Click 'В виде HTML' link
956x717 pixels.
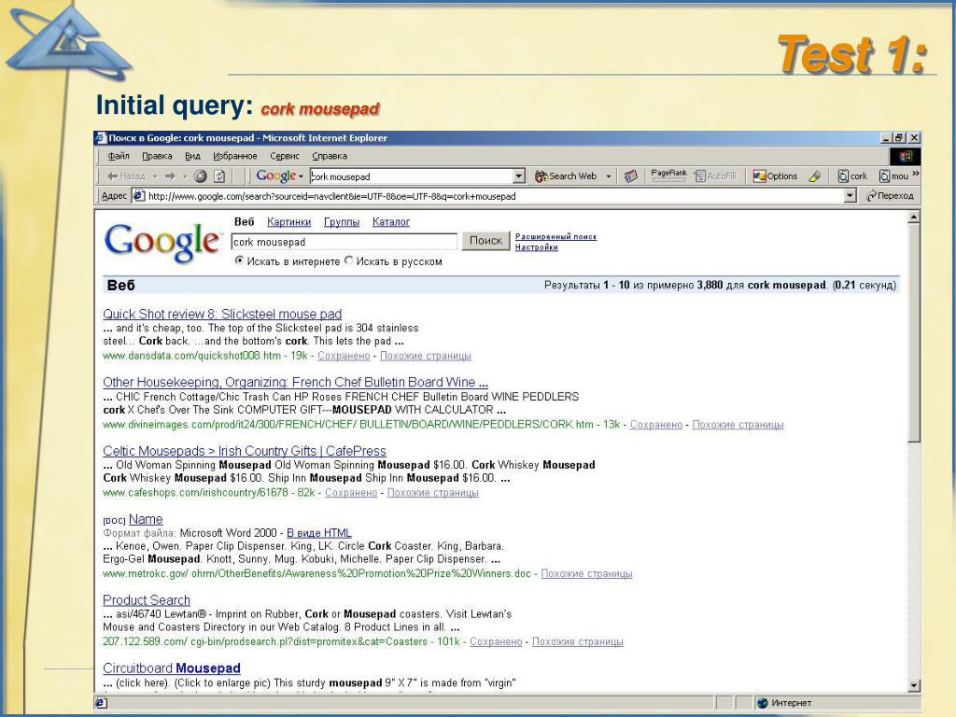[319, 533]
